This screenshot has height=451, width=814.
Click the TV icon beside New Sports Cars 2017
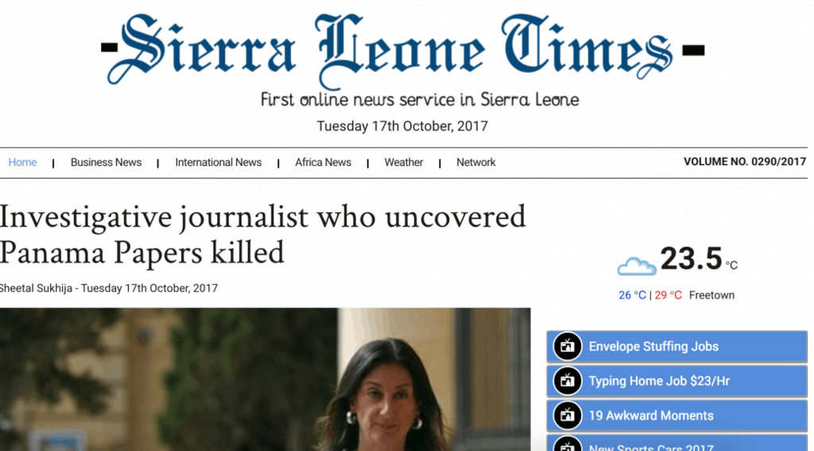(567, 445)
